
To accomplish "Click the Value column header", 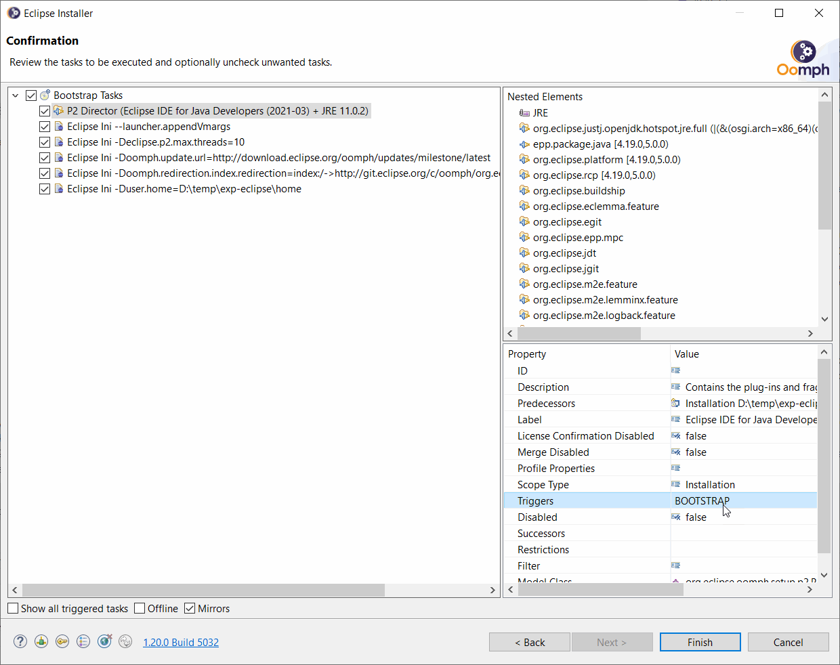I will [744, 354].
